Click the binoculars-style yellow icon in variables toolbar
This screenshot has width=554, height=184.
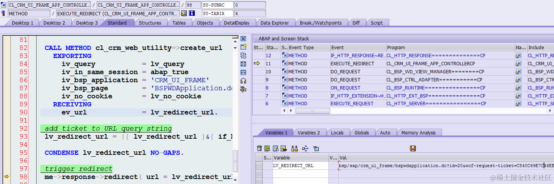point(295,148)
